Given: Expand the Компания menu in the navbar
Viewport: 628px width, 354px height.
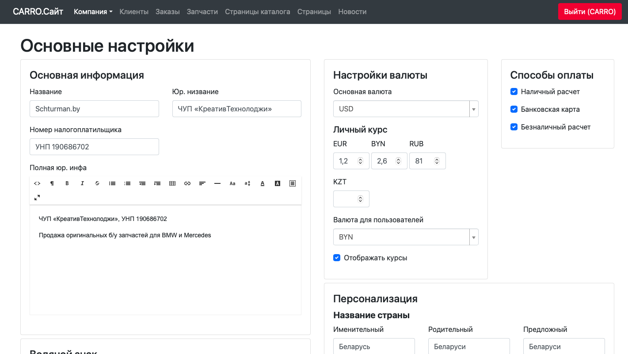Looking at the screenshot, I should 93,12.
